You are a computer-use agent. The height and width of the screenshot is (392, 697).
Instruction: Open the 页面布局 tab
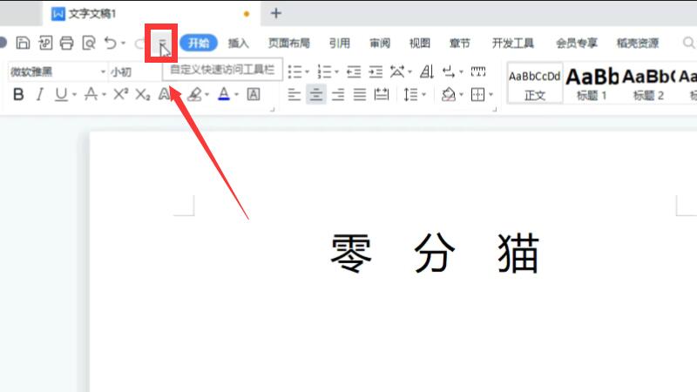tap(288, 43)
